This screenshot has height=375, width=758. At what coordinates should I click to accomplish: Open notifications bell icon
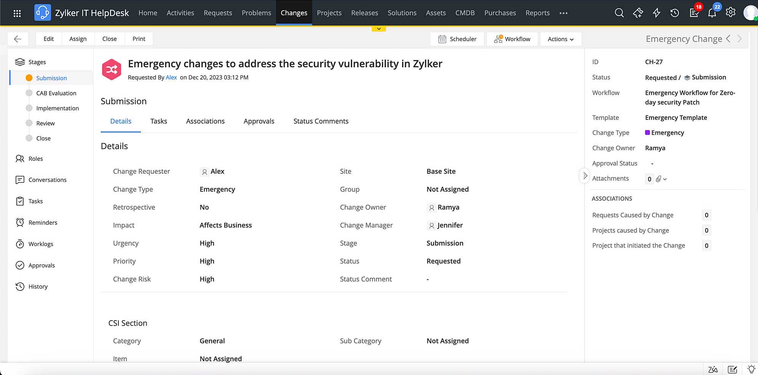712,13
